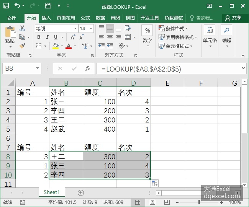The height and width of the screenshot is (207, 249).
Task: Center text horizontally
Action: tap(110, 37)
